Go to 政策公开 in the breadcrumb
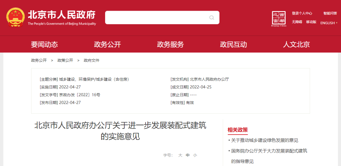 coord(65,60)
